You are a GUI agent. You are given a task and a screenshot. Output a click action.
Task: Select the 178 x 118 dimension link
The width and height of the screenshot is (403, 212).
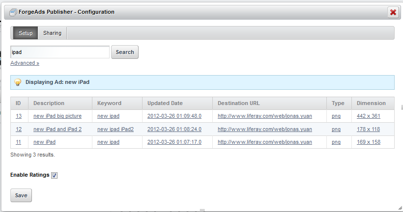point(368,130)
